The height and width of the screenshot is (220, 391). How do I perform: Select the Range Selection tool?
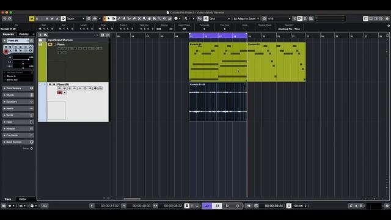tap(114, 19)
